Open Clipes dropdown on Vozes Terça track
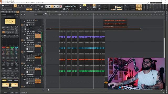Viewport: 168px width, 94px height. pyautogui.click(x=30, y=58)
